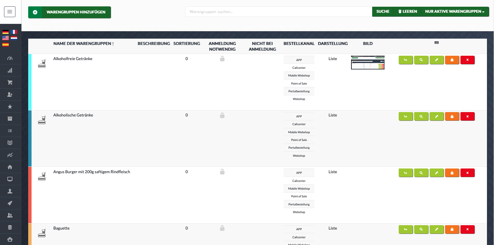Open Alkoholfreie Getränke image thumbnail

[x=368, y=62]
